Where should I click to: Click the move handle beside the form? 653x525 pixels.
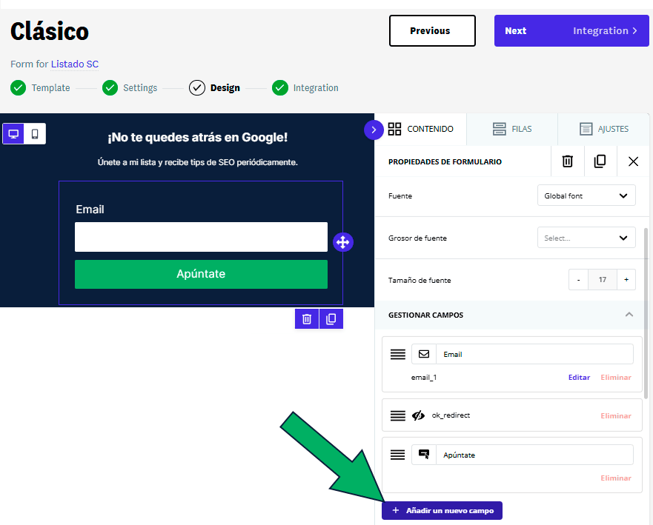click(342, 242)
